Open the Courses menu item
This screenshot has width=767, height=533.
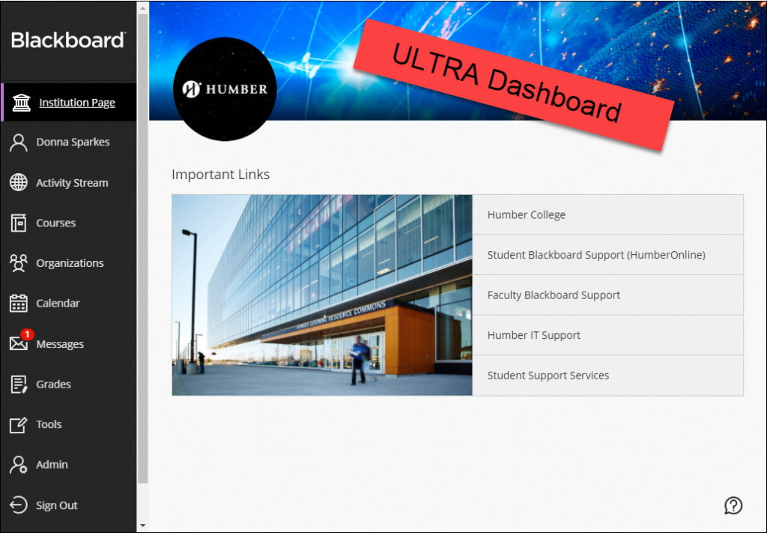pyautogui.click(x=69, y=223)
